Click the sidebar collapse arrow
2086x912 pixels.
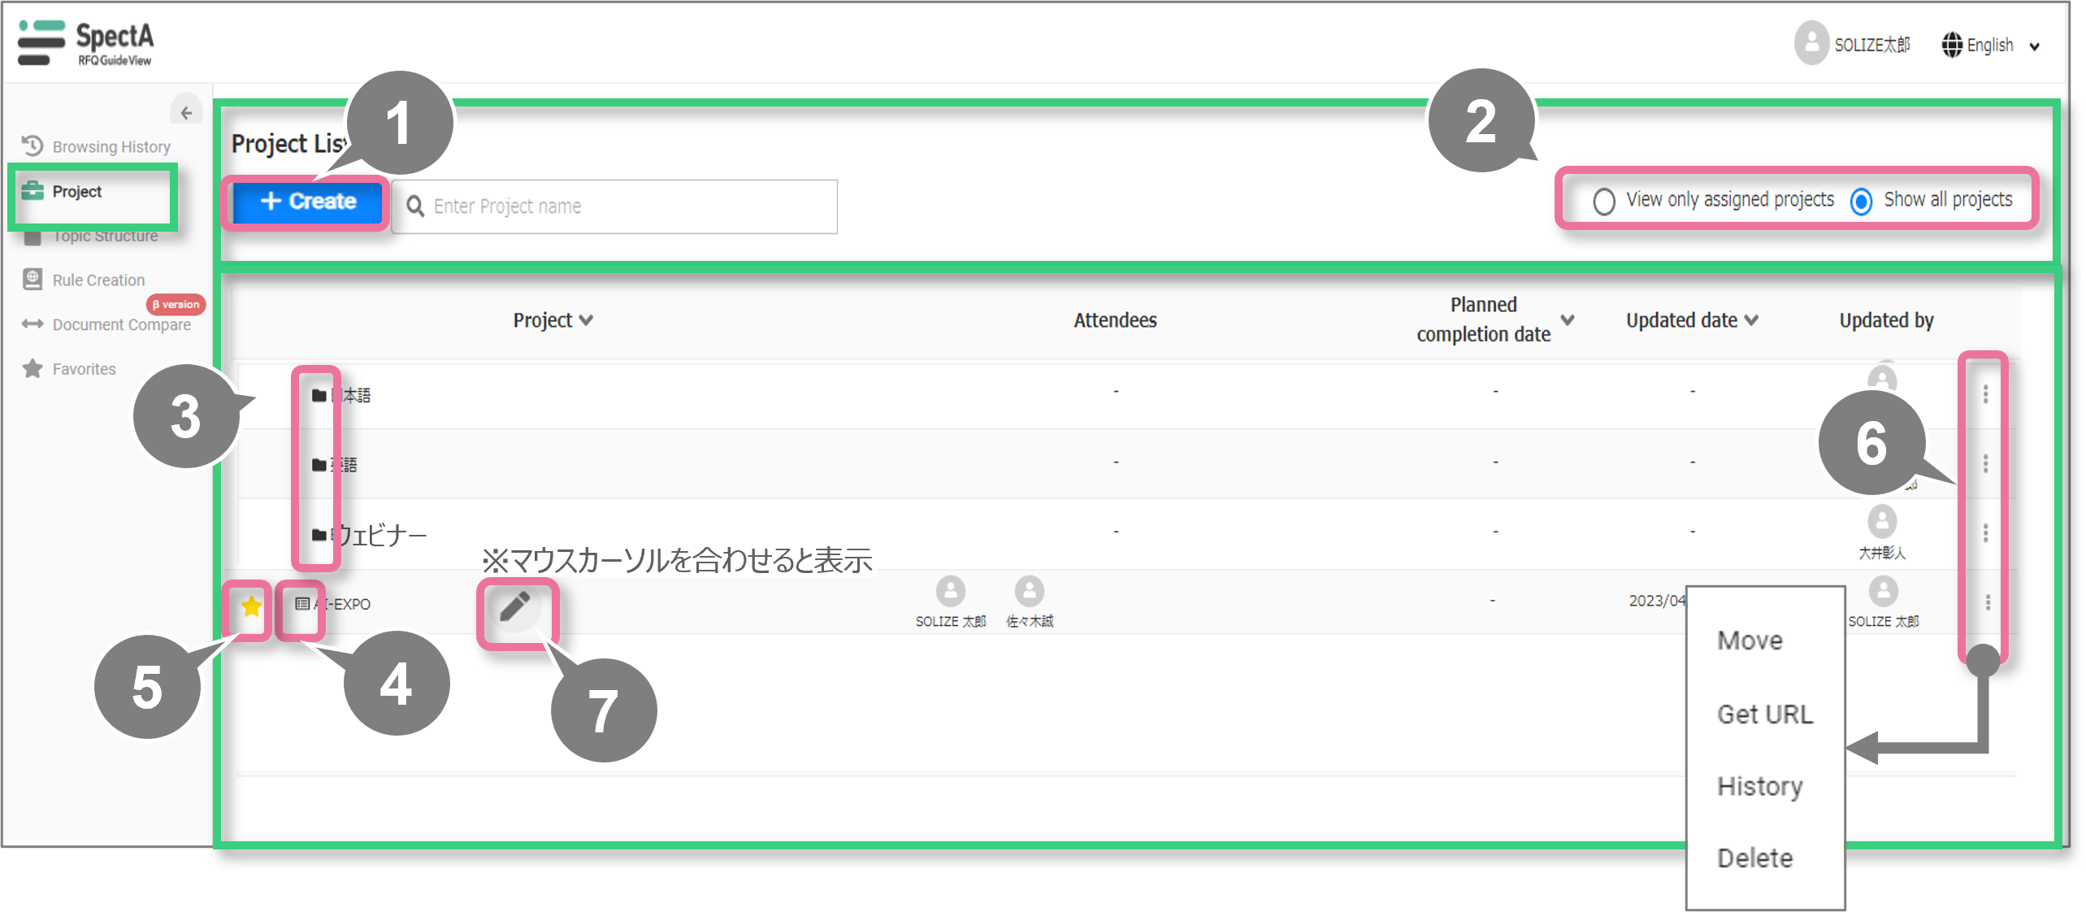[x=187, y=113]
